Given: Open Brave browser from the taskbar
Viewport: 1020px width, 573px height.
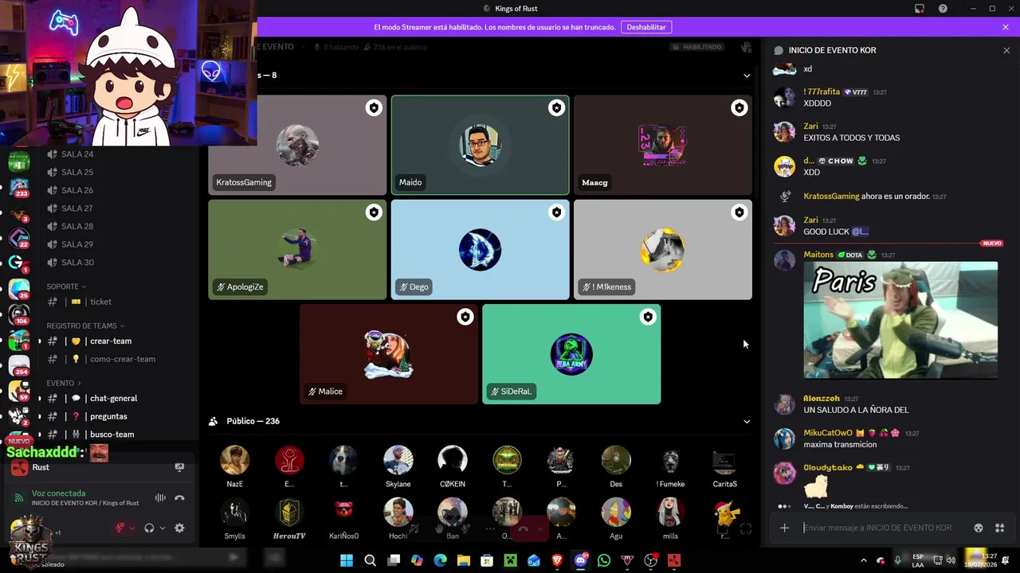Looking at the screenshot, I should [x=557, y=561].
